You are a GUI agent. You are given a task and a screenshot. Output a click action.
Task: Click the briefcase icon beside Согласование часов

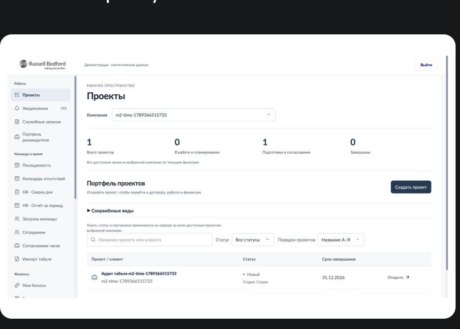(x=17, y=246)
